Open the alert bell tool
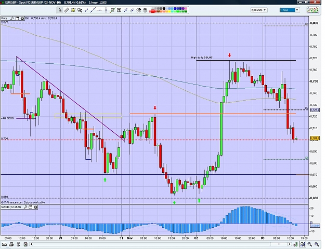 click(73, 10)
